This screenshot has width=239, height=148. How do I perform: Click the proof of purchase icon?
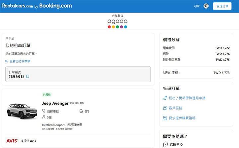pyautogui.click(x=165, y=118)
